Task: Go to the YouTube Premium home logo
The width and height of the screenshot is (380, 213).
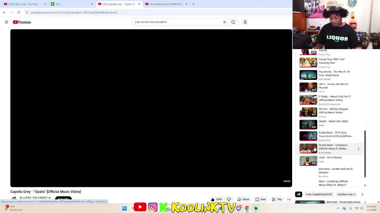Action: point(22,22)
